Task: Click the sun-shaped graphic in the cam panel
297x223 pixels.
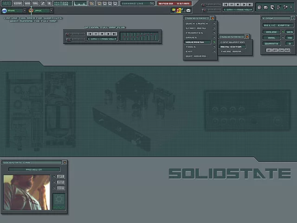Action: coord(59,200)
